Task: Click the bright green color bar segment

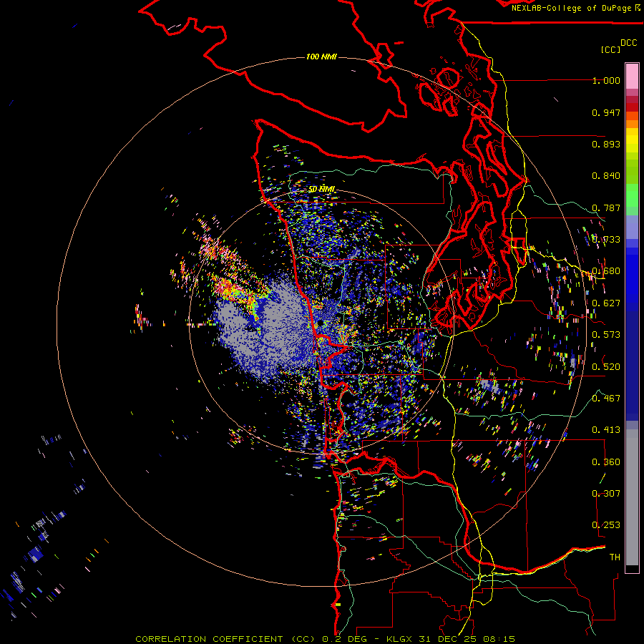Action: 632,195
